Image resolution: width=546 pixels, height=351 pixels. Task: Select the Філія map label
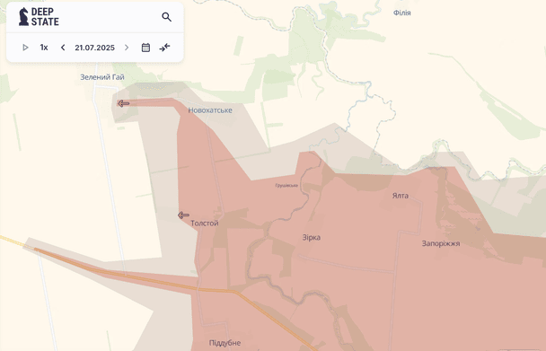pos(402,13)
